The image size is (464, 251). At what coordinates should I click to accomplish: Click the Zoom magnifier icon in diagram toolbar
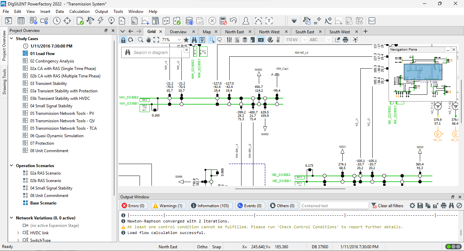[x=140, y=40]
